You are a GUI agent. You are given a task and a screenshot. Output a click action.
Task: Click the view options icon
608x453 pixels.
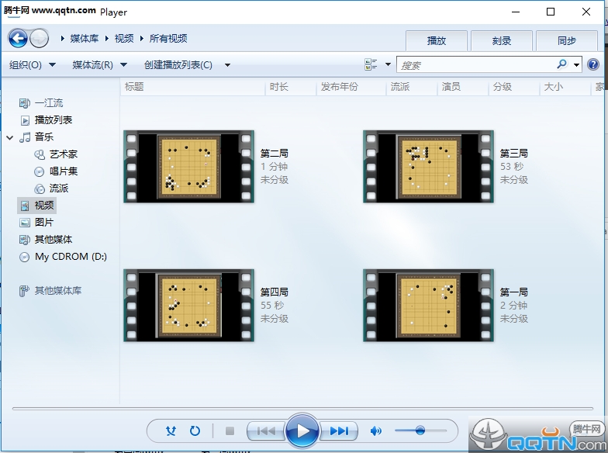[371, 65]
